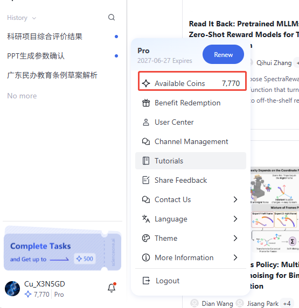Open the notifications bell
Viewport: 299px width, 308px height.
112,288
